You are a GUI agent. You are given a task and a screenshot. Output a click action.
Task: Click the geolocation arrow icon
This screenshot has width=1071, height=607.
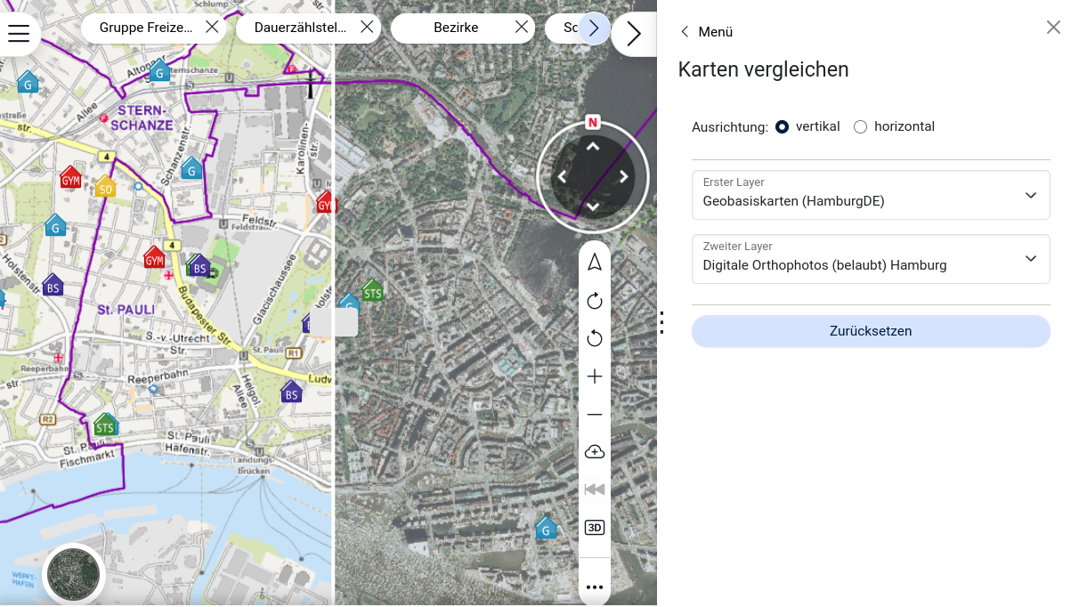(595, 263)
